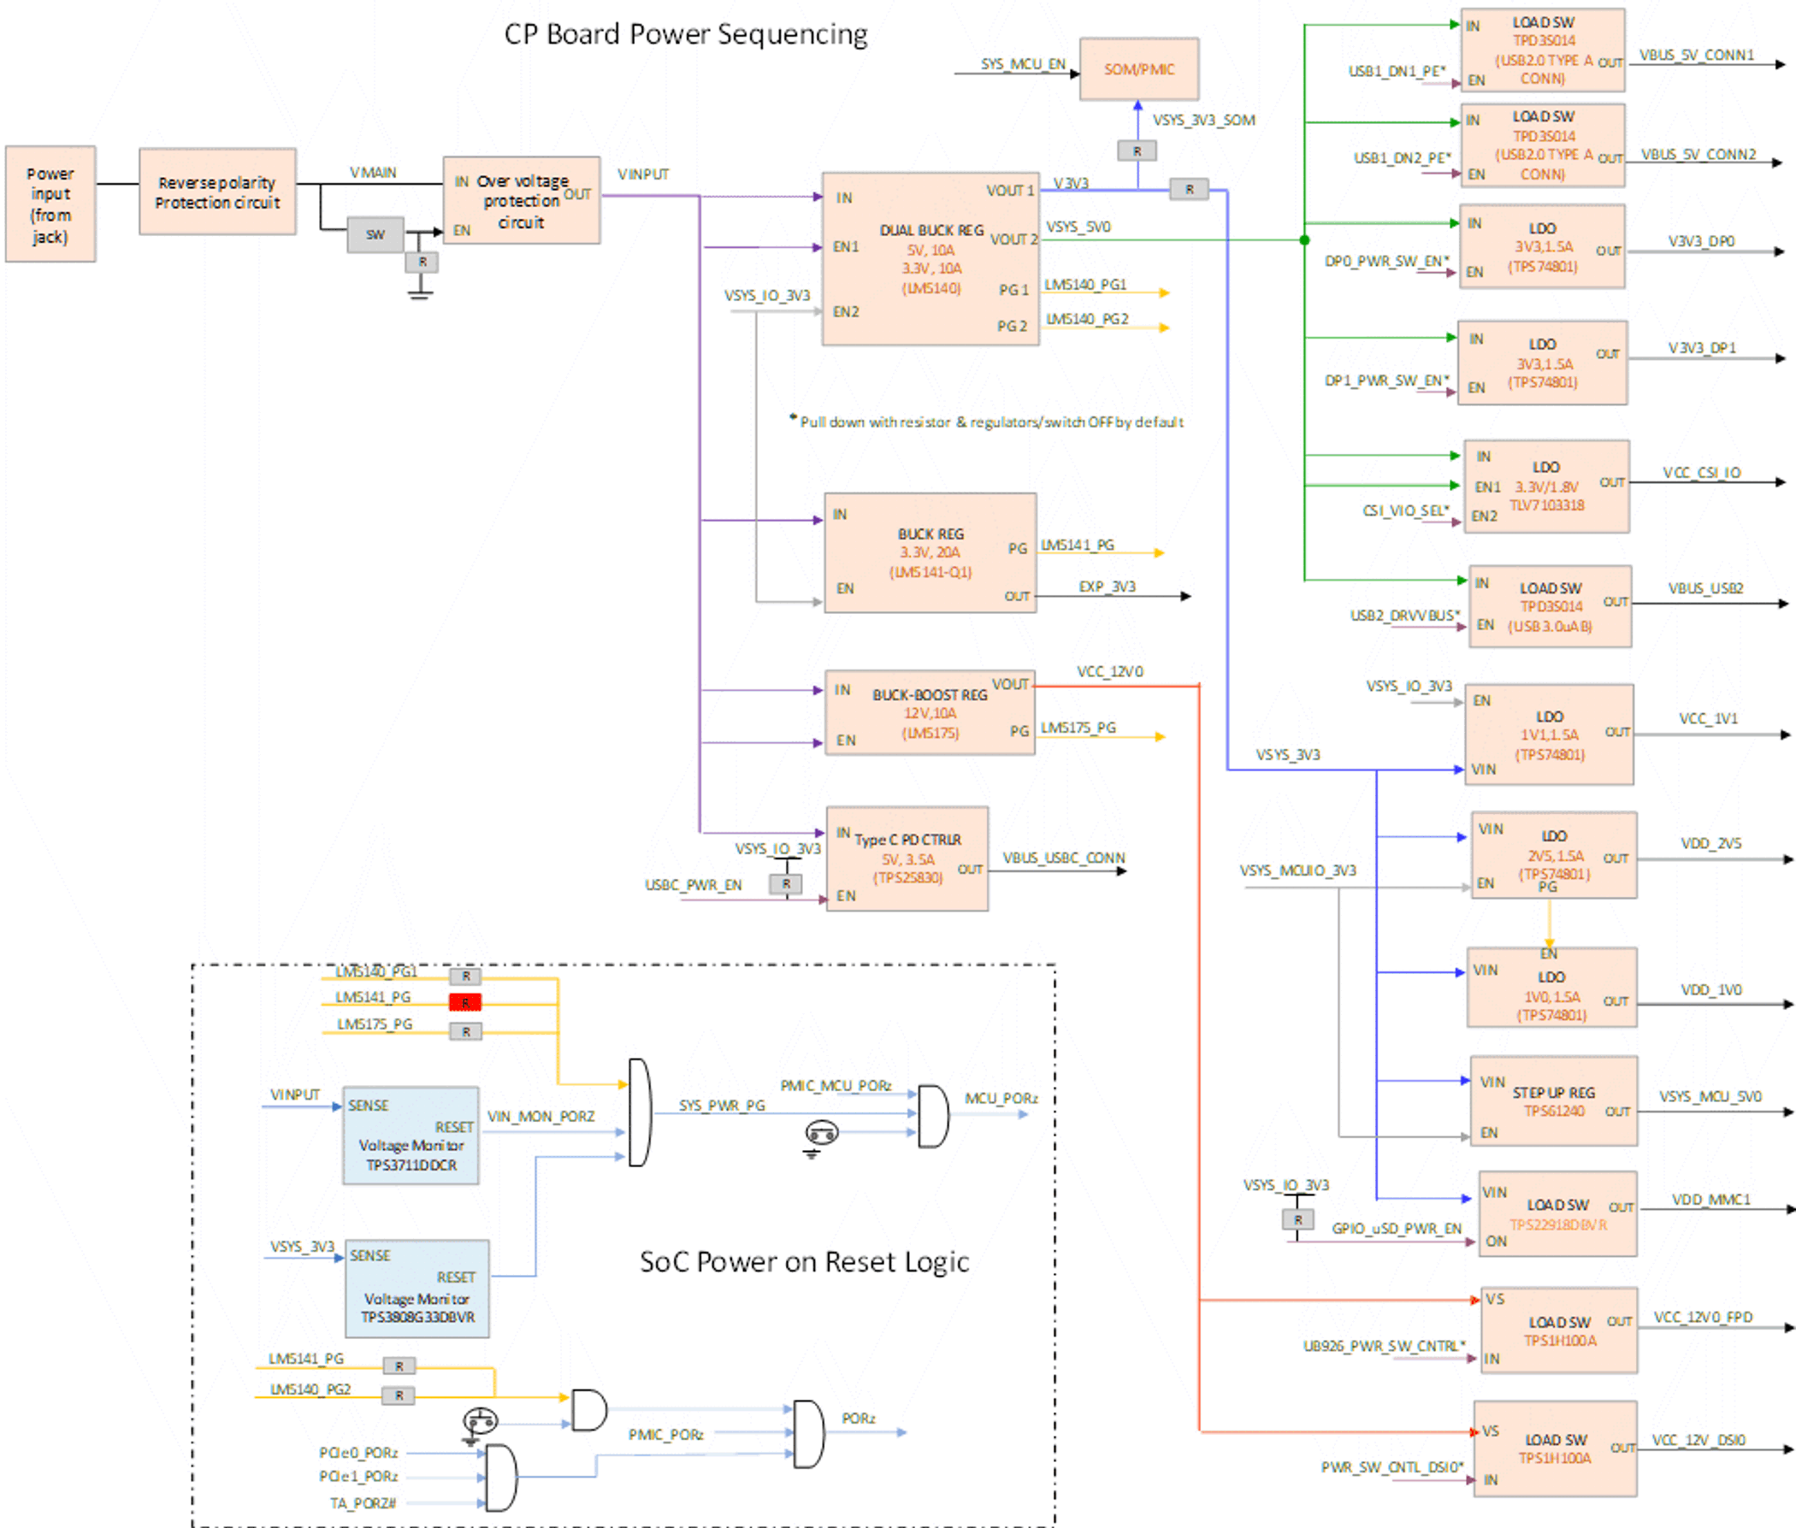Viewport: 1796px width, 1528px height.
Task: Click the green junction dot on VSYS_5V0 line
Action: (1304, 240)
